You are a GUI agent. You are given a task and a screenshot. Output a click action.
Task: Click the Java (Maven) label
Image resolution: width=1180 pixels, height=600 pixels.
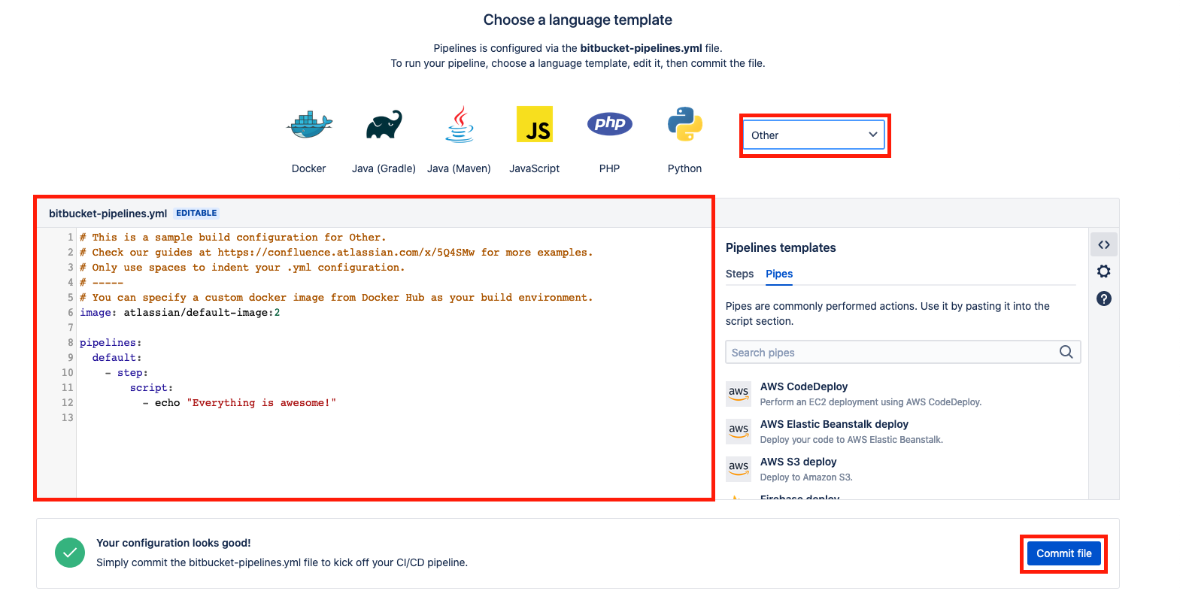click(459, 168)
